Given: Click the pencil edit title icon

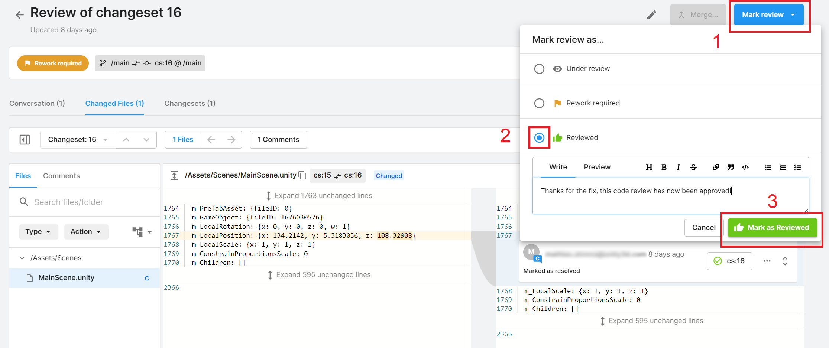Looking at the screenshot, I should 651,15.
